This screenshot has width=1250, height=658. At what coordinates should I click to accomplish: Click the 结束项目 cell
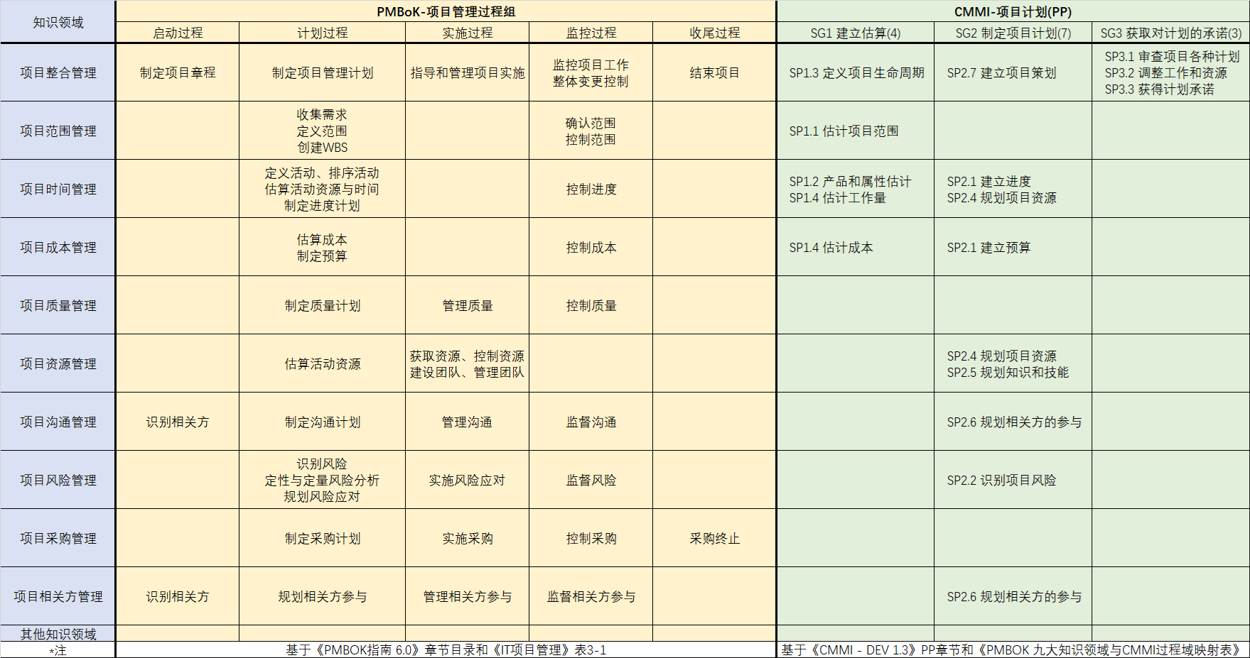tap(714, 72)
